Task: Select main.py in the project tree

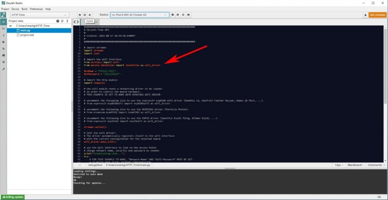Action: [x=39, y=31]
